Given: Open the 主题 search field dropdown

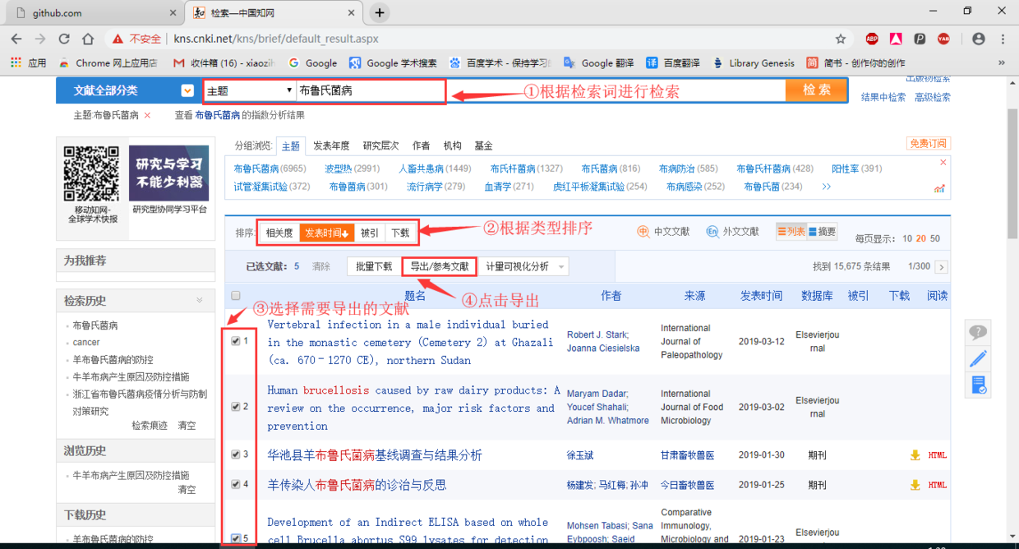Looking at the screenshot, I should [x=250, y=90].
